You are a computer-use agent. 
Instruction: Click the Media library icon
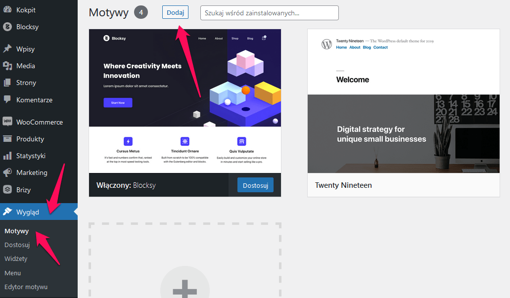pyautogui.click(x=7, y=66)
